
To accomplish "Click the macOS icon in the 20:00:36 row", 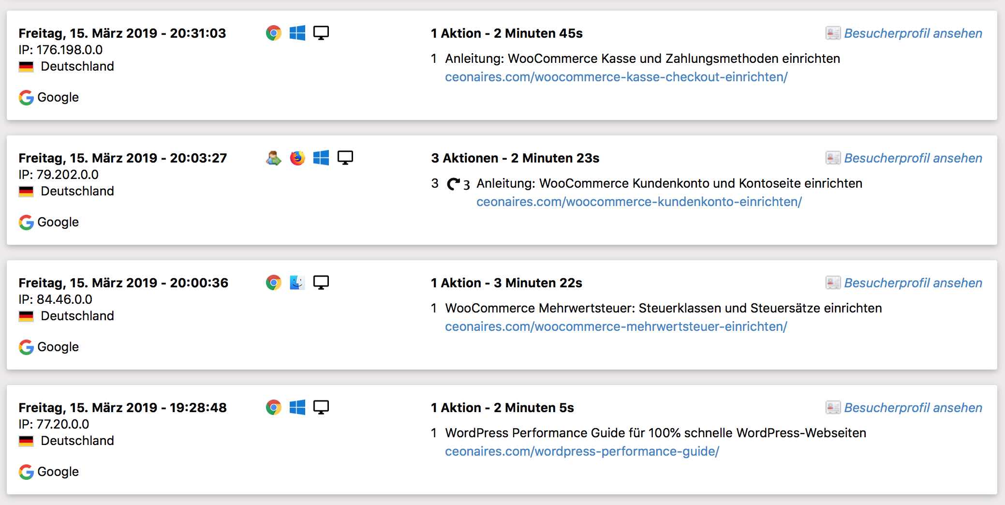I will coord(297,282).
